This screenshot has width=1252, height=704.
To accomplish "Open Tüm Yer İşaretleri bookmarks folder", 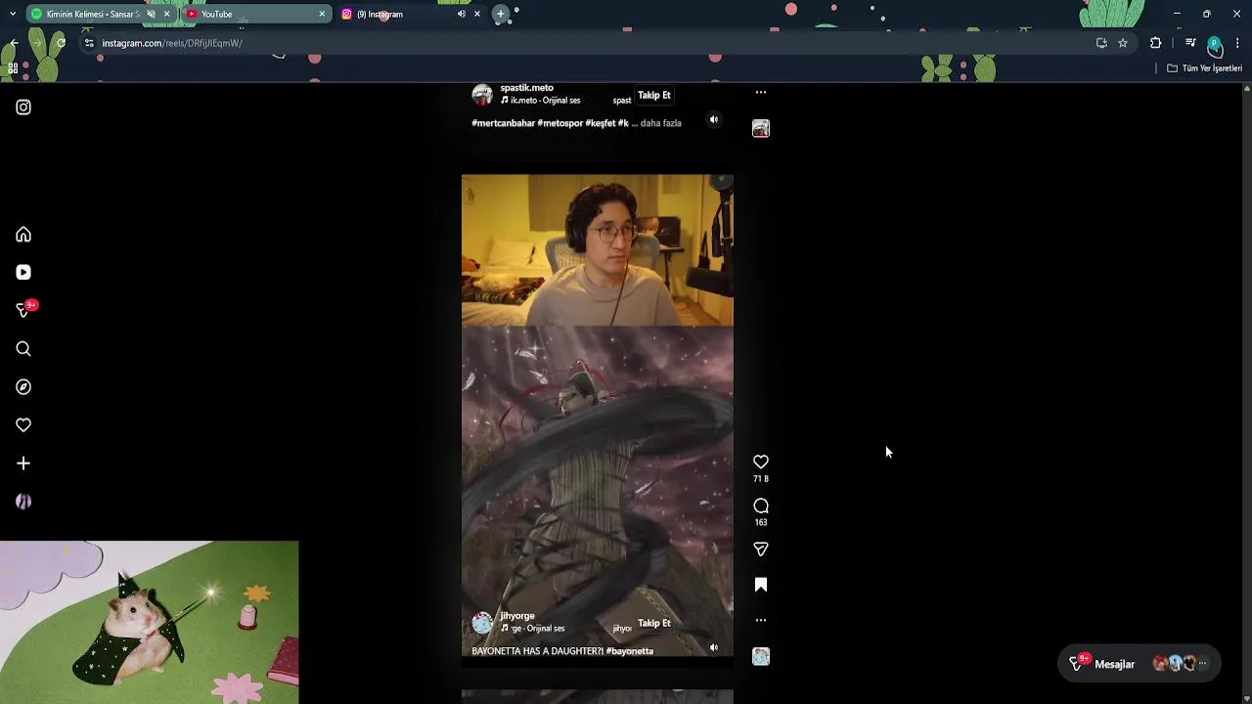I will (x=1204, y=68).
